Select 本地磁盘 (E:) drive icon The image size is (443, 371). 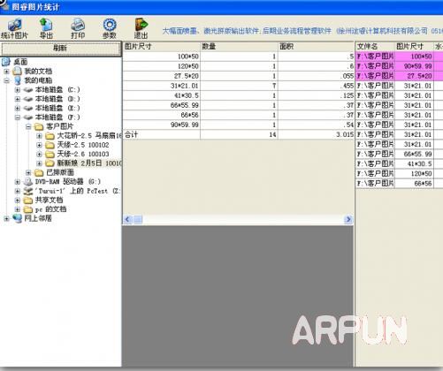(x=28, y=108)
